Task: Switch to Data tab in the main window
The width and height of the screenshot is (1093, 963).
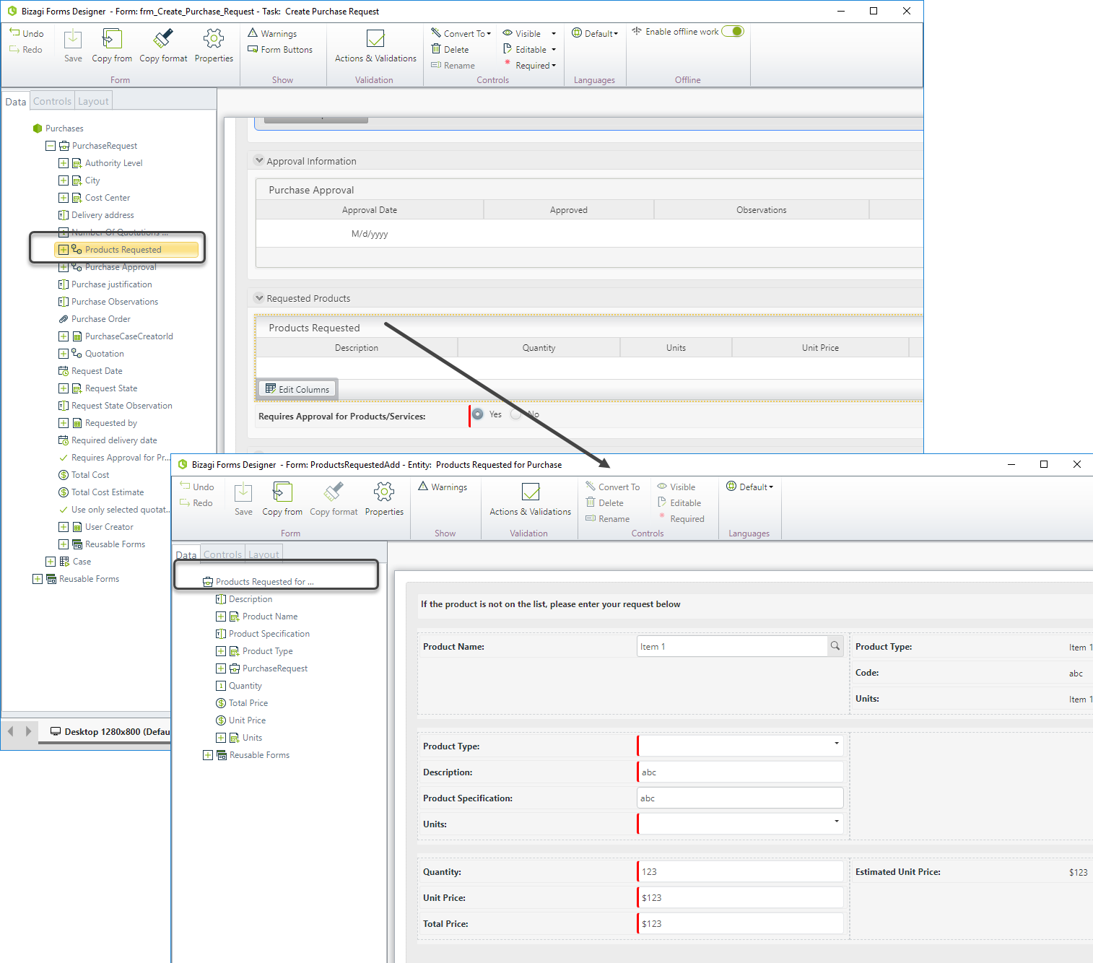Action: [16, 102]
